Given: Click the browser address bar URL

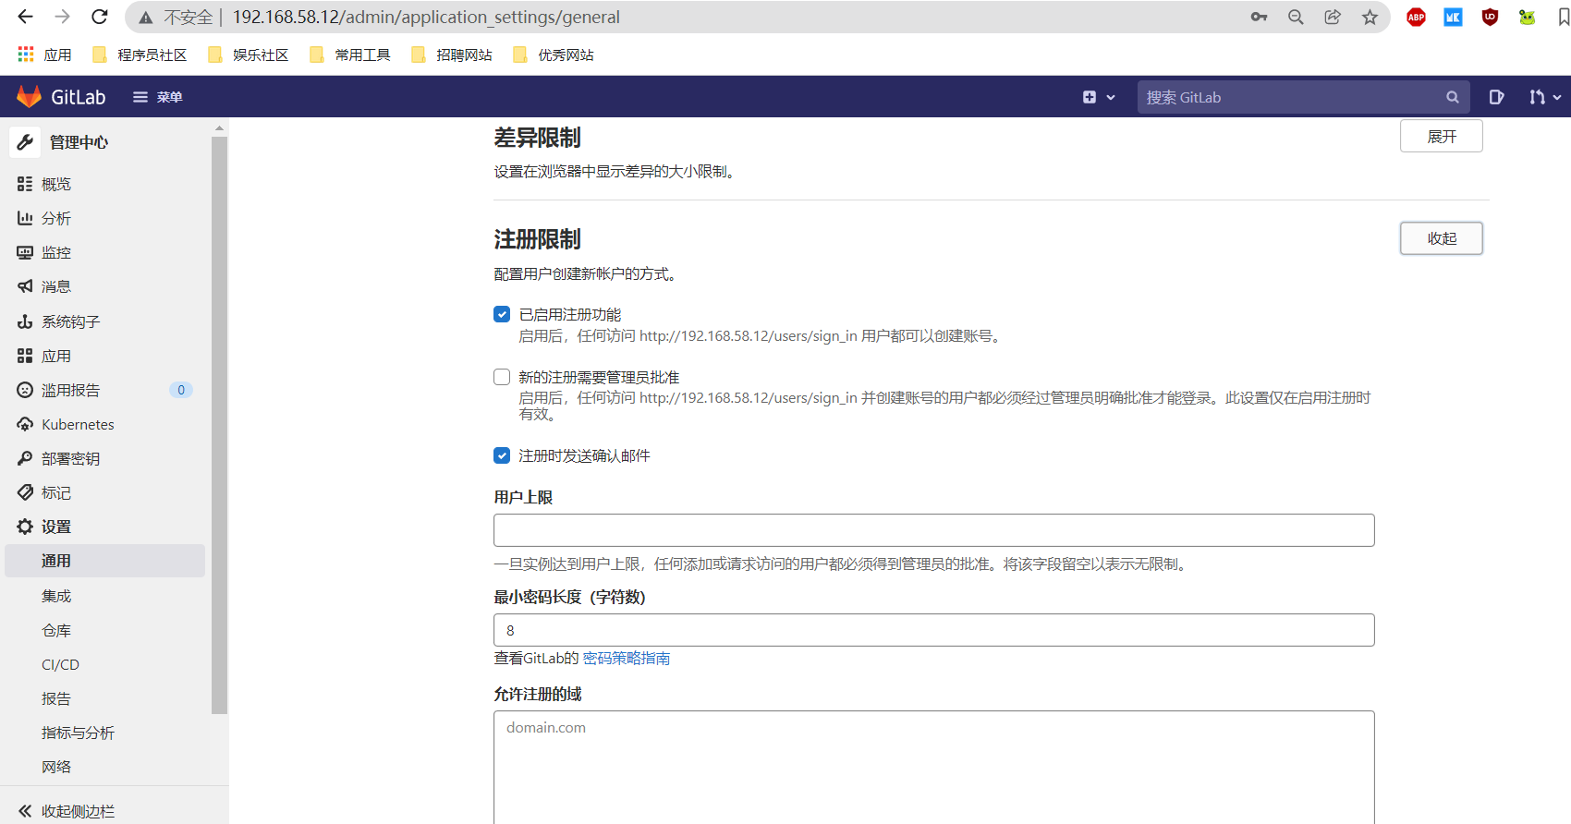Looking at the screenshot, I should point(426,17).
